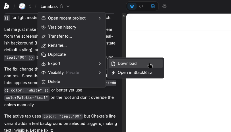This screenshot has height=132, width=231.
Task: Click the Transfer arrows icon
Action: pos(44,36)
